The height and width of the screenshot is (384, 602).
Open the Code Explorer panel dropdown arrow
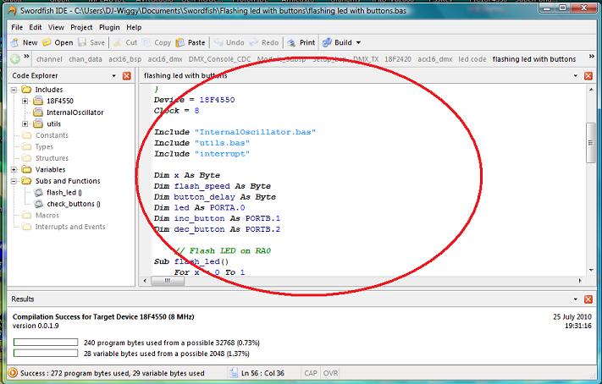point(114,76)
